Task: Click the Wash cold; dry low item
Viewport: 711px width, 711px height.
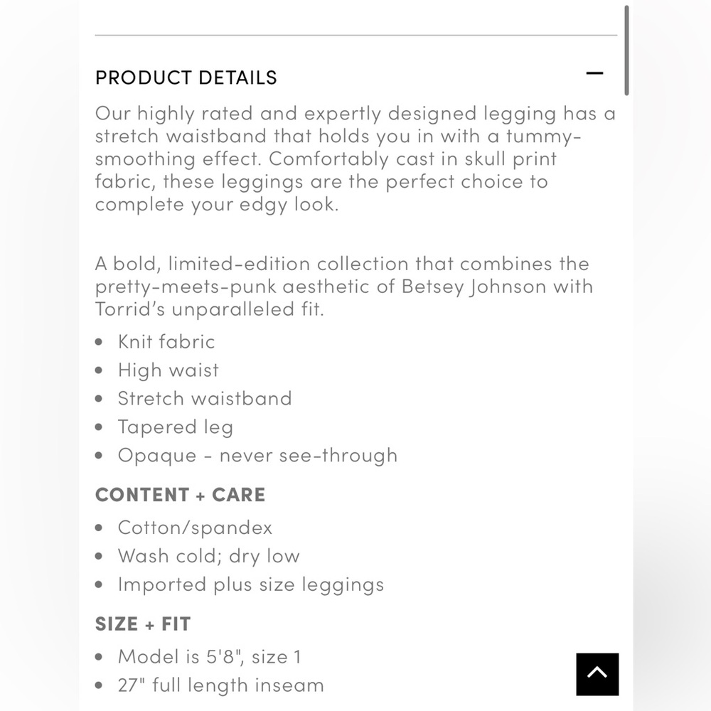Action: (209, 556)
